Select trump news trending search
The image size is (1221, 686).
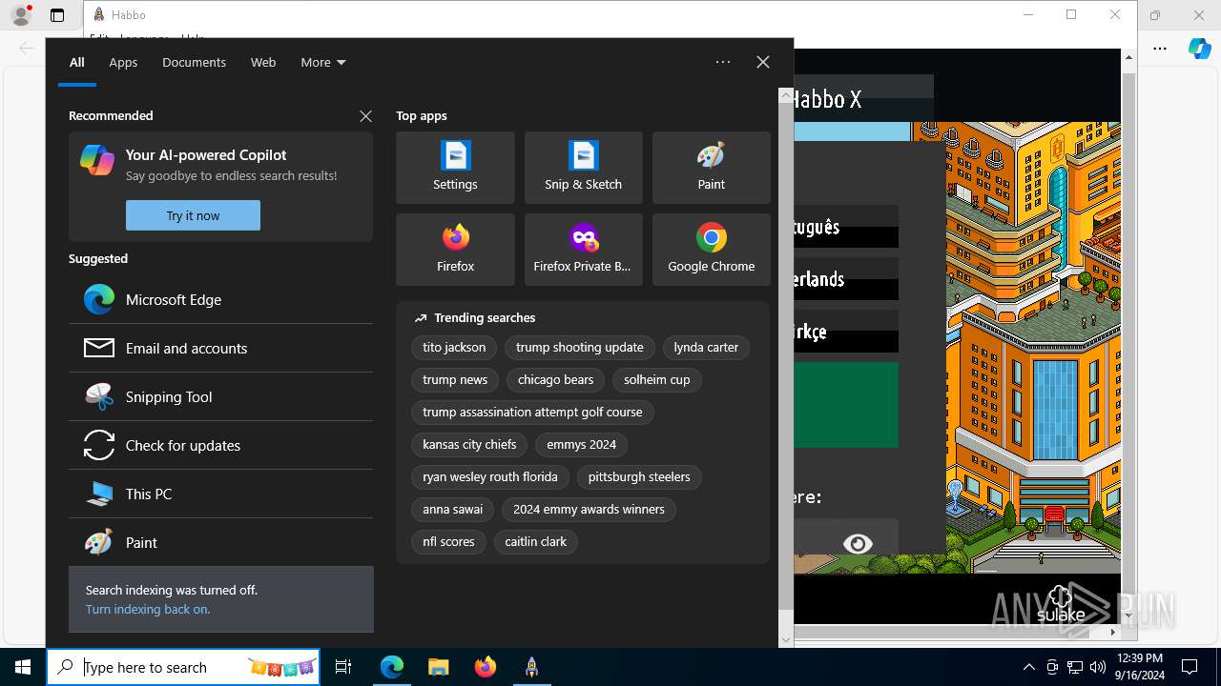pos(455,379)
